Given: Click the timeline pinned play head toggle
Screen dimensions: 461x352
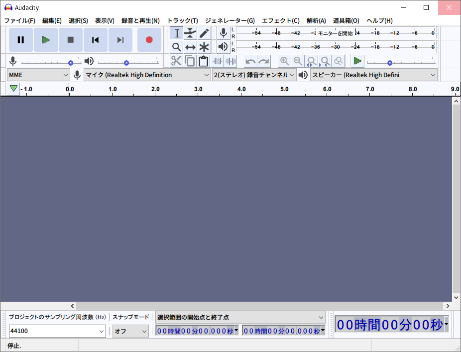Looking at the screenshot, I should tap(13, 89).
